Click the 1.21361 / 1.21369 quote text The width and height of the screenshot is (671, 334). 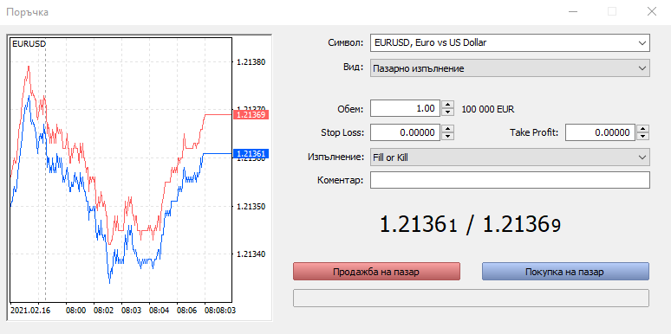(470, 225)
